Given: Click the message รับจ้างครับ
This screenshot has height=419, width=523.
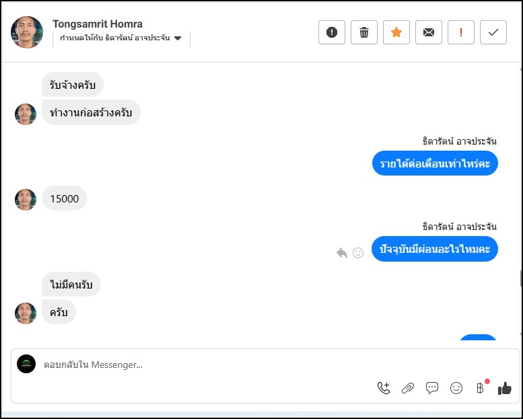Looking at the screenshot, I should coord(73,85).
